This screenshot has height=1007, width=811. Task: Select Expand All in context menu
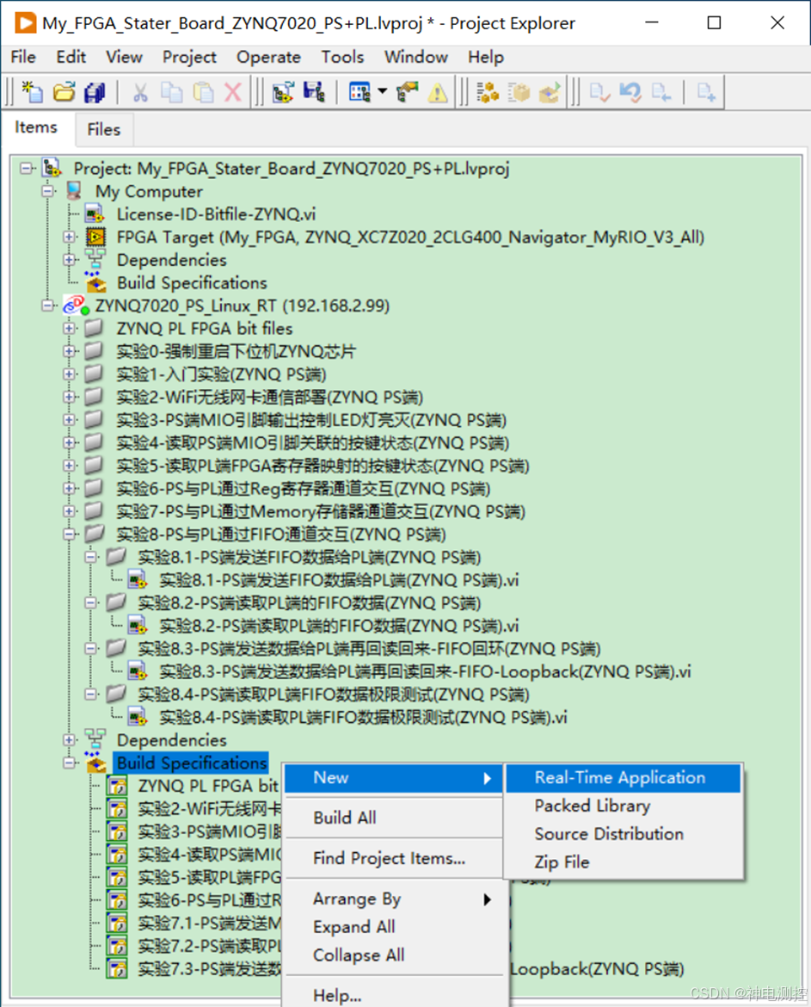click(394, 927)
